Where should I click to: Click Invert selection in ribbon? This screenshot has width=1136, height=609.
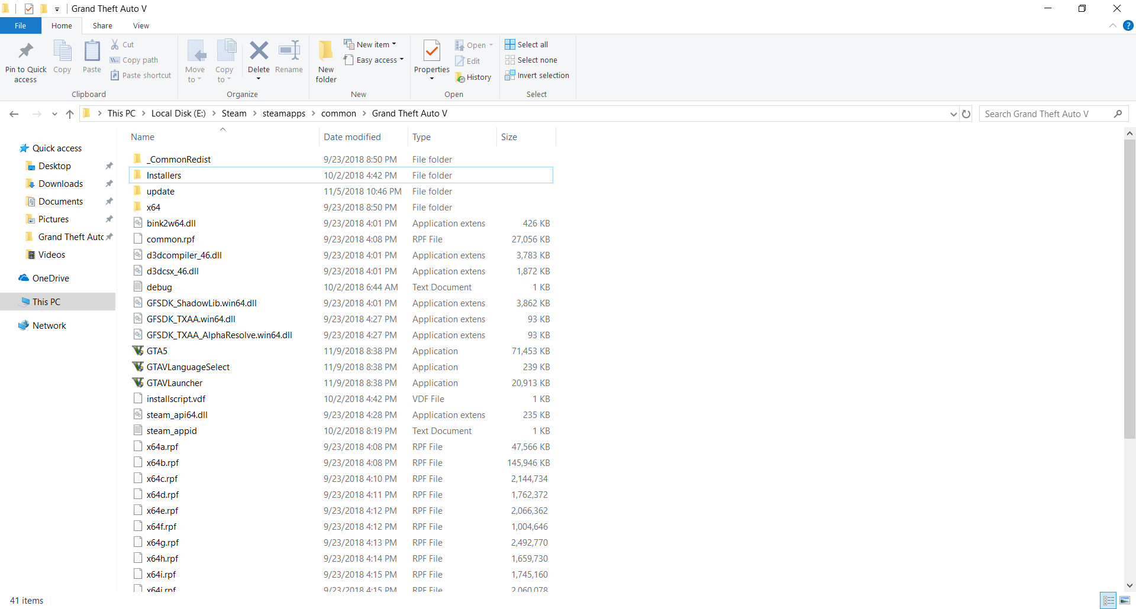(537, 76)
